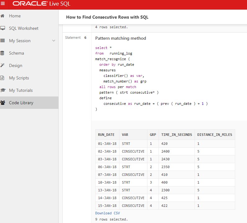Click the 'all rows per match' code line
247x223 pixels.
tap(118, 87)
